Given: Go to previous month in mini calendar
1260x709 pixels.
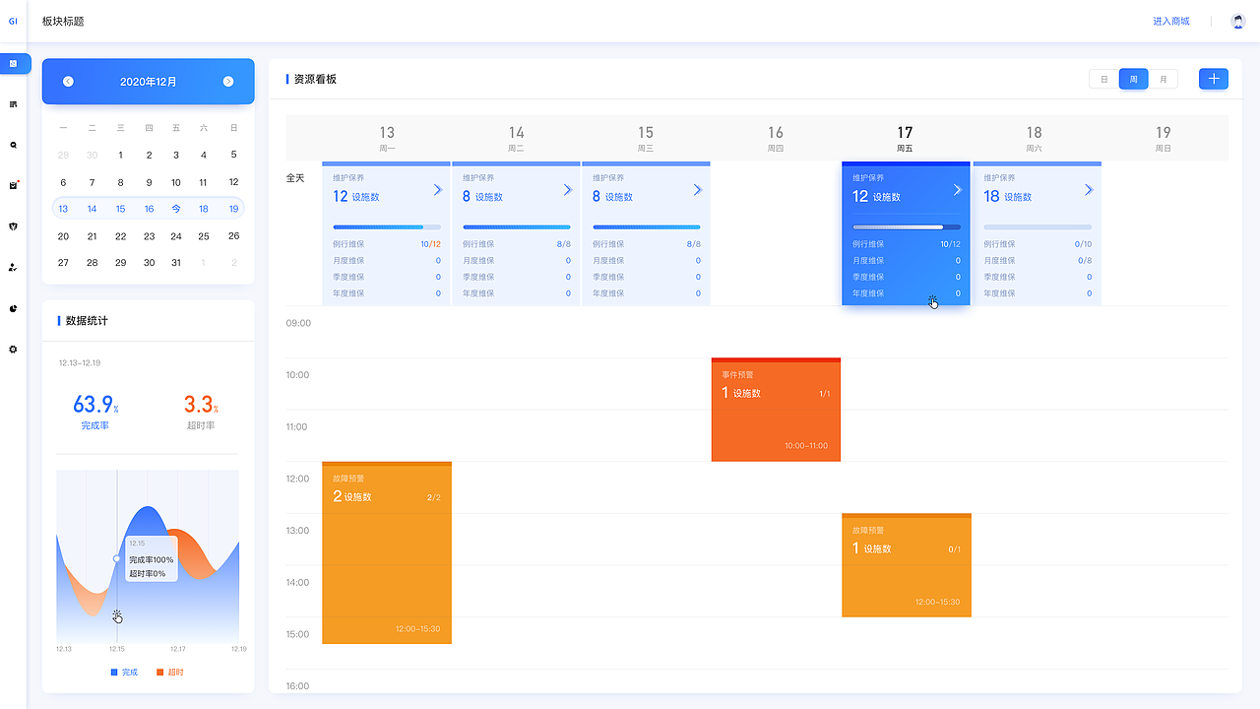Looking at the screenshot, I should click(x=68, y=82).
